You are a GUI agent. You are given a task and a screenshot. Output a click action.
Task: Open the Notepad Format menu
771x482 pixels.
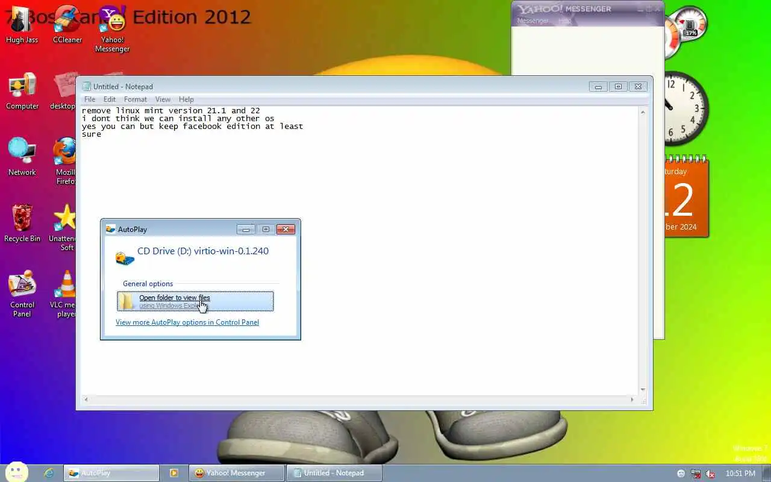[136, 99]
